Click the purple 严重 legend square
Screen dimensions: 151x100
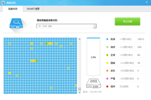pyautogui.click(x=107, y=79)
